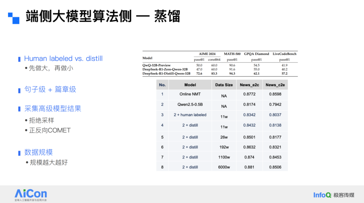Select the Online NMT cell
This screenshot has height=203, width=364.
[190, 94]
